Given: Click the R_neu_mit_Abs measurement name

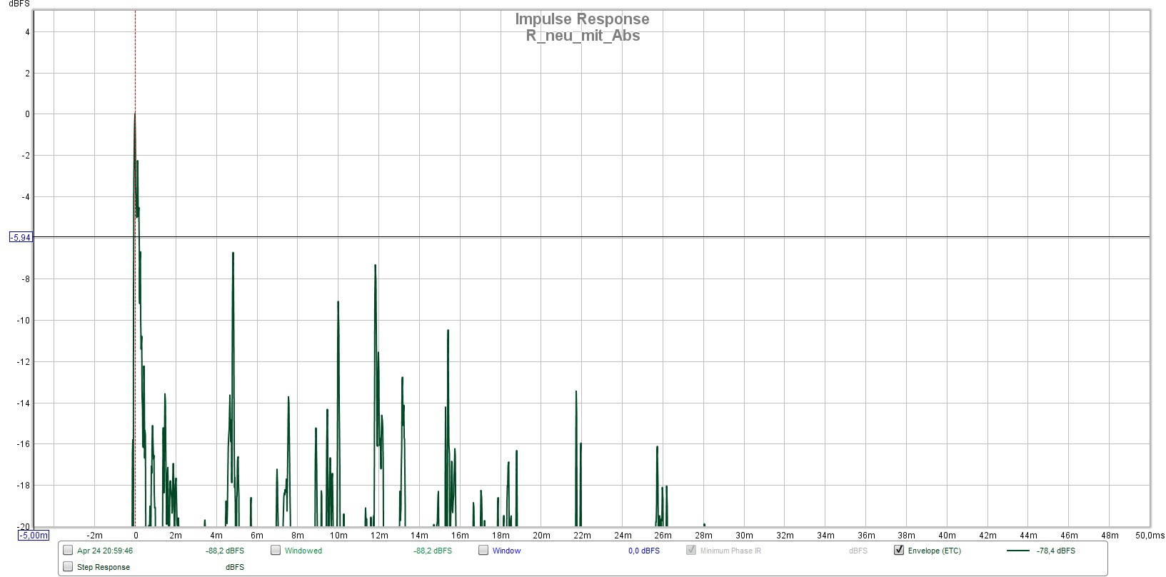Looking at the screenshot, I should tap(582, 36).
